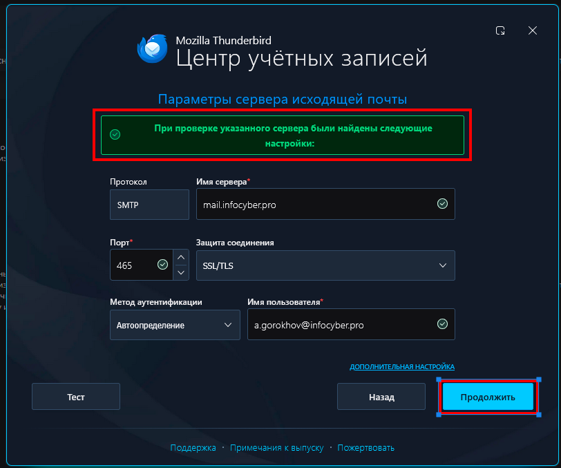Click the Защита соединения label
Image resolution: width=561 pixels, height=468 pixels.
[235, 243]
